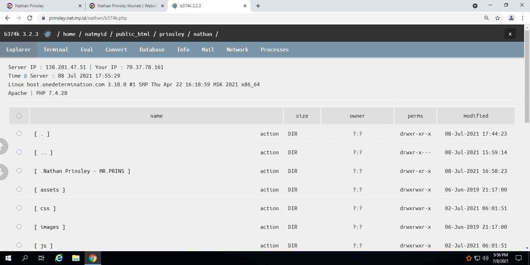
Task: Launch Internet Explorer from taskbar
Action: point(59,258)
